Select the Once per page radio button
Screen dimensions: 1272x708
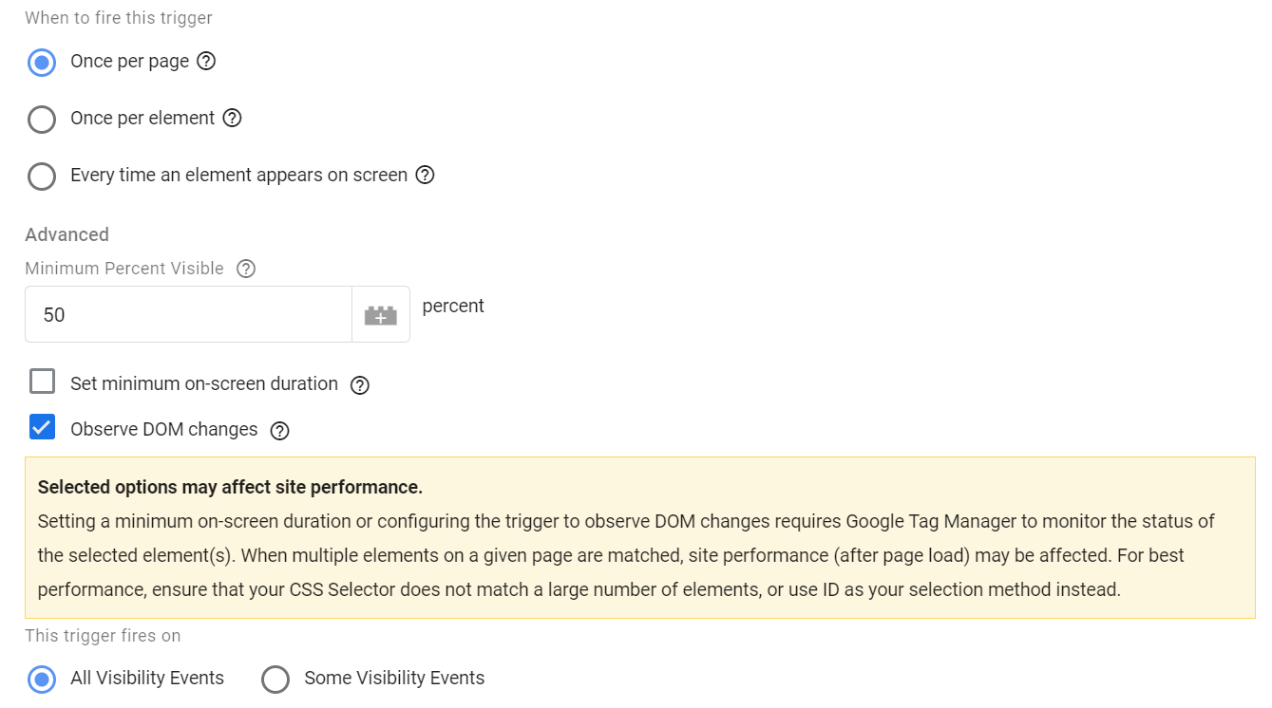[x=42, y=63]
